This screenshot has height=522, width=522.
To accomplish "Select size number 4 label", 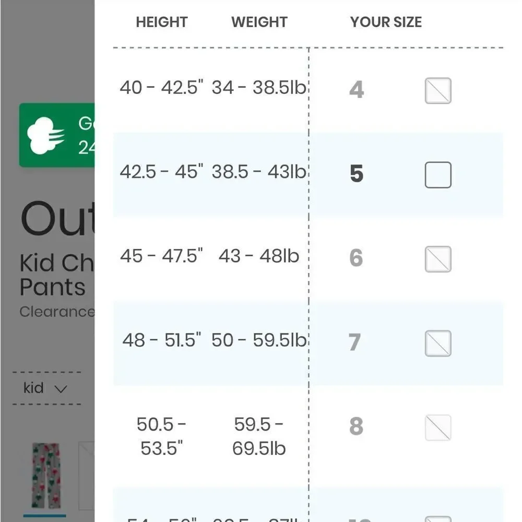I will 356,90.
